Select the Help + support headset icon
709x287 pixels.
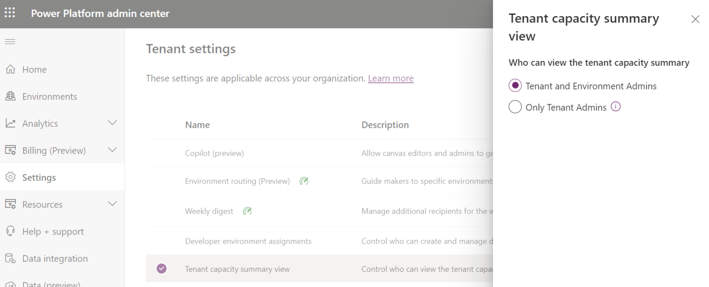(x=10, y=231)
